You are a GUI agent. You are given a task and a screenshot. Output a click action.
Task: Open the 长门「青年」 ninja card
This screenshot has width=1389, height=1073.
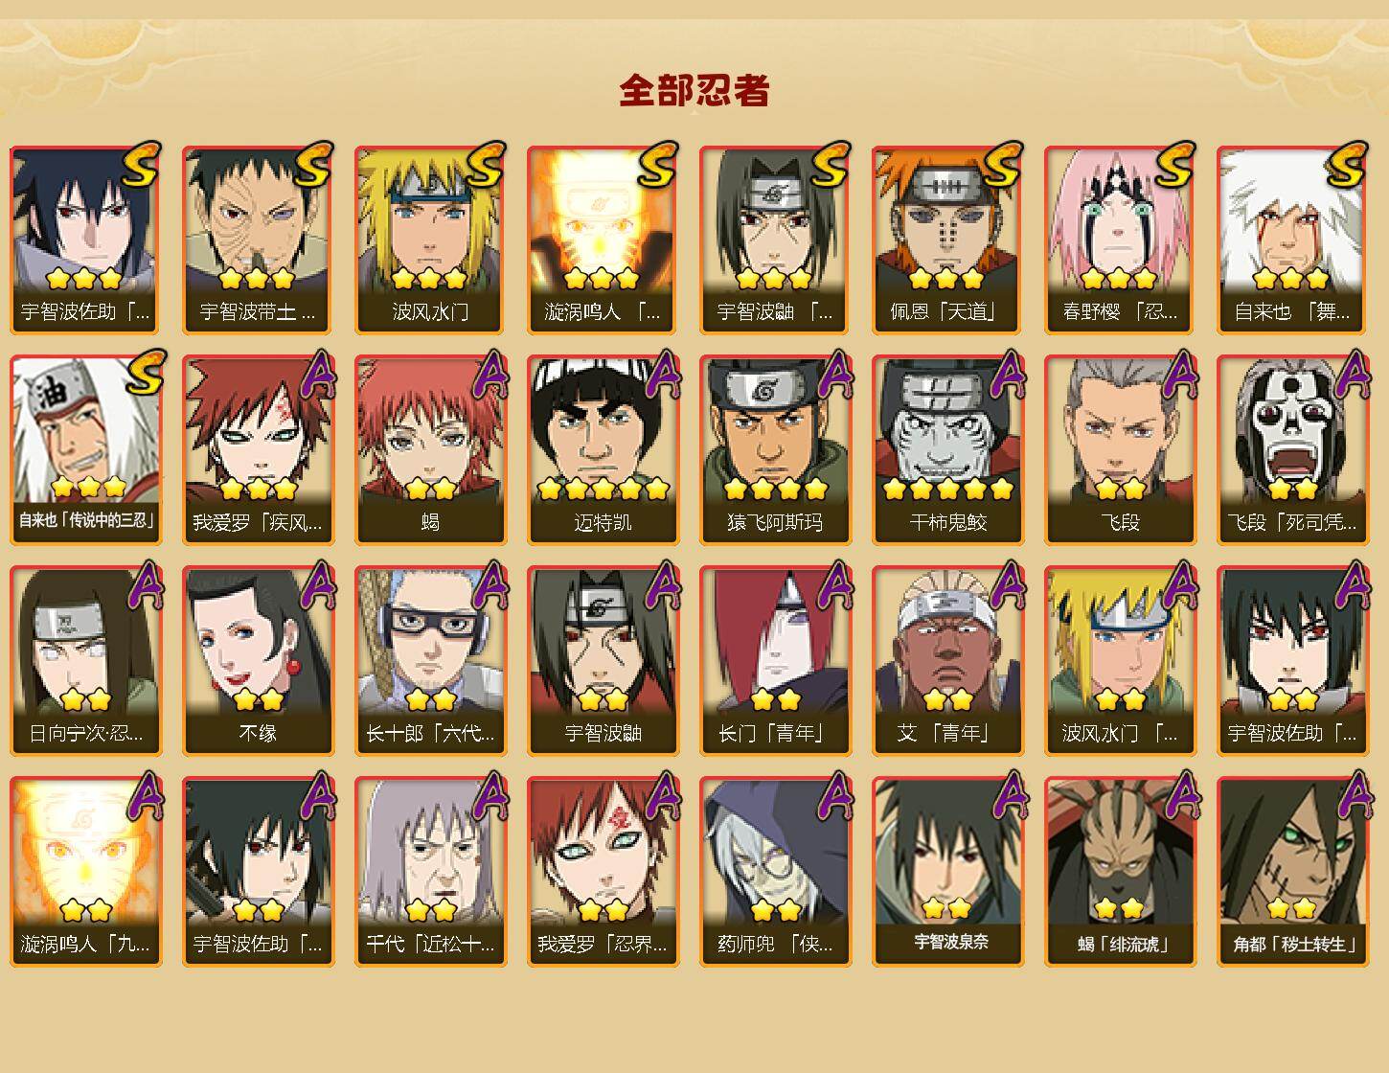[x=775, y=661]
